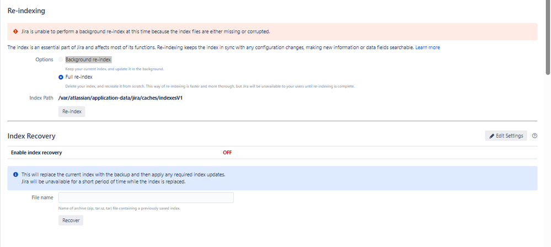
Task: Click the vertical page scrollbar thumb
Action: click(x=548, y=37)
